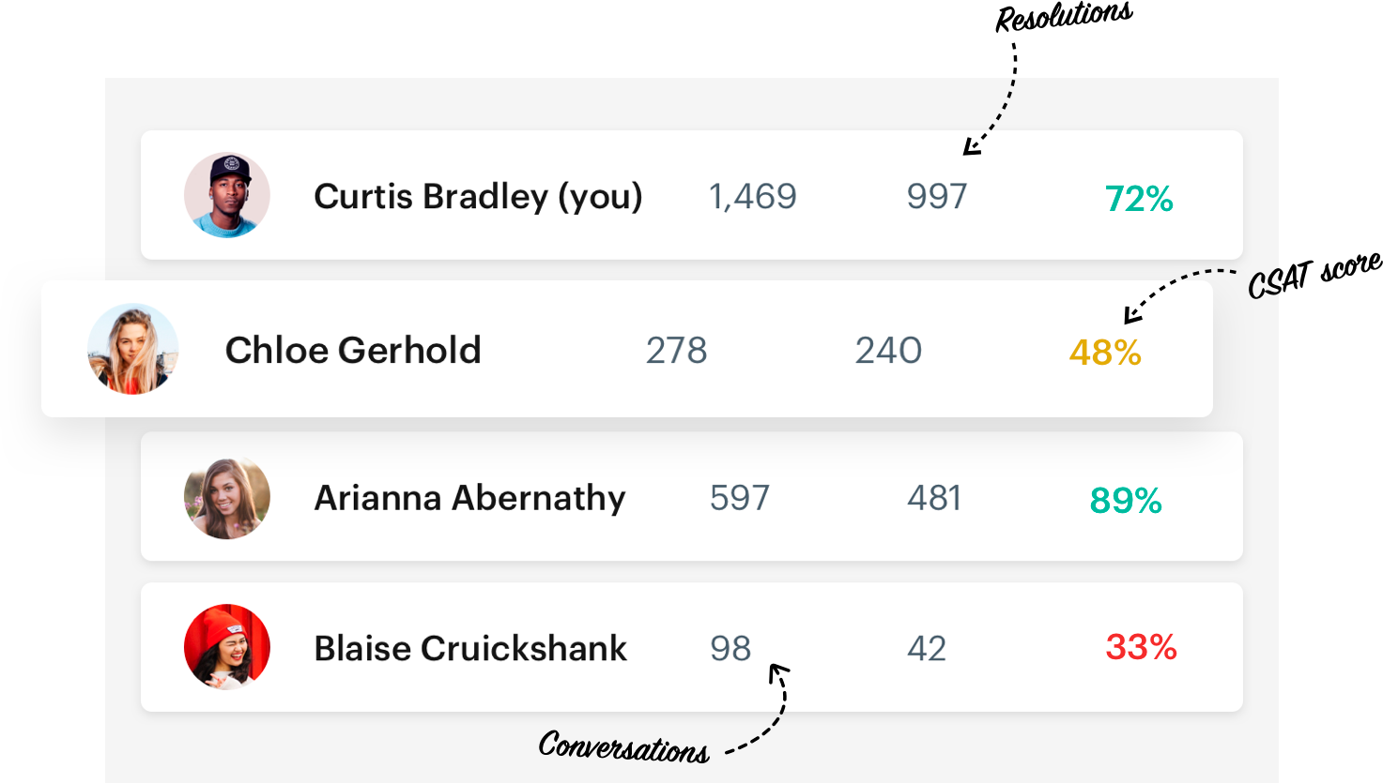Click the 1,469 conversations count
Viewport: 1383px width, 783px height.
[x=753, y=197]
